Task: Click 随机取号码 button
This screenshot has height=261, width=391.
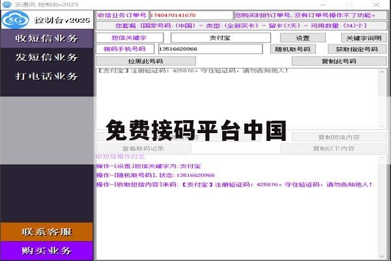Action: pyautogui.click(x=293, y=49)
